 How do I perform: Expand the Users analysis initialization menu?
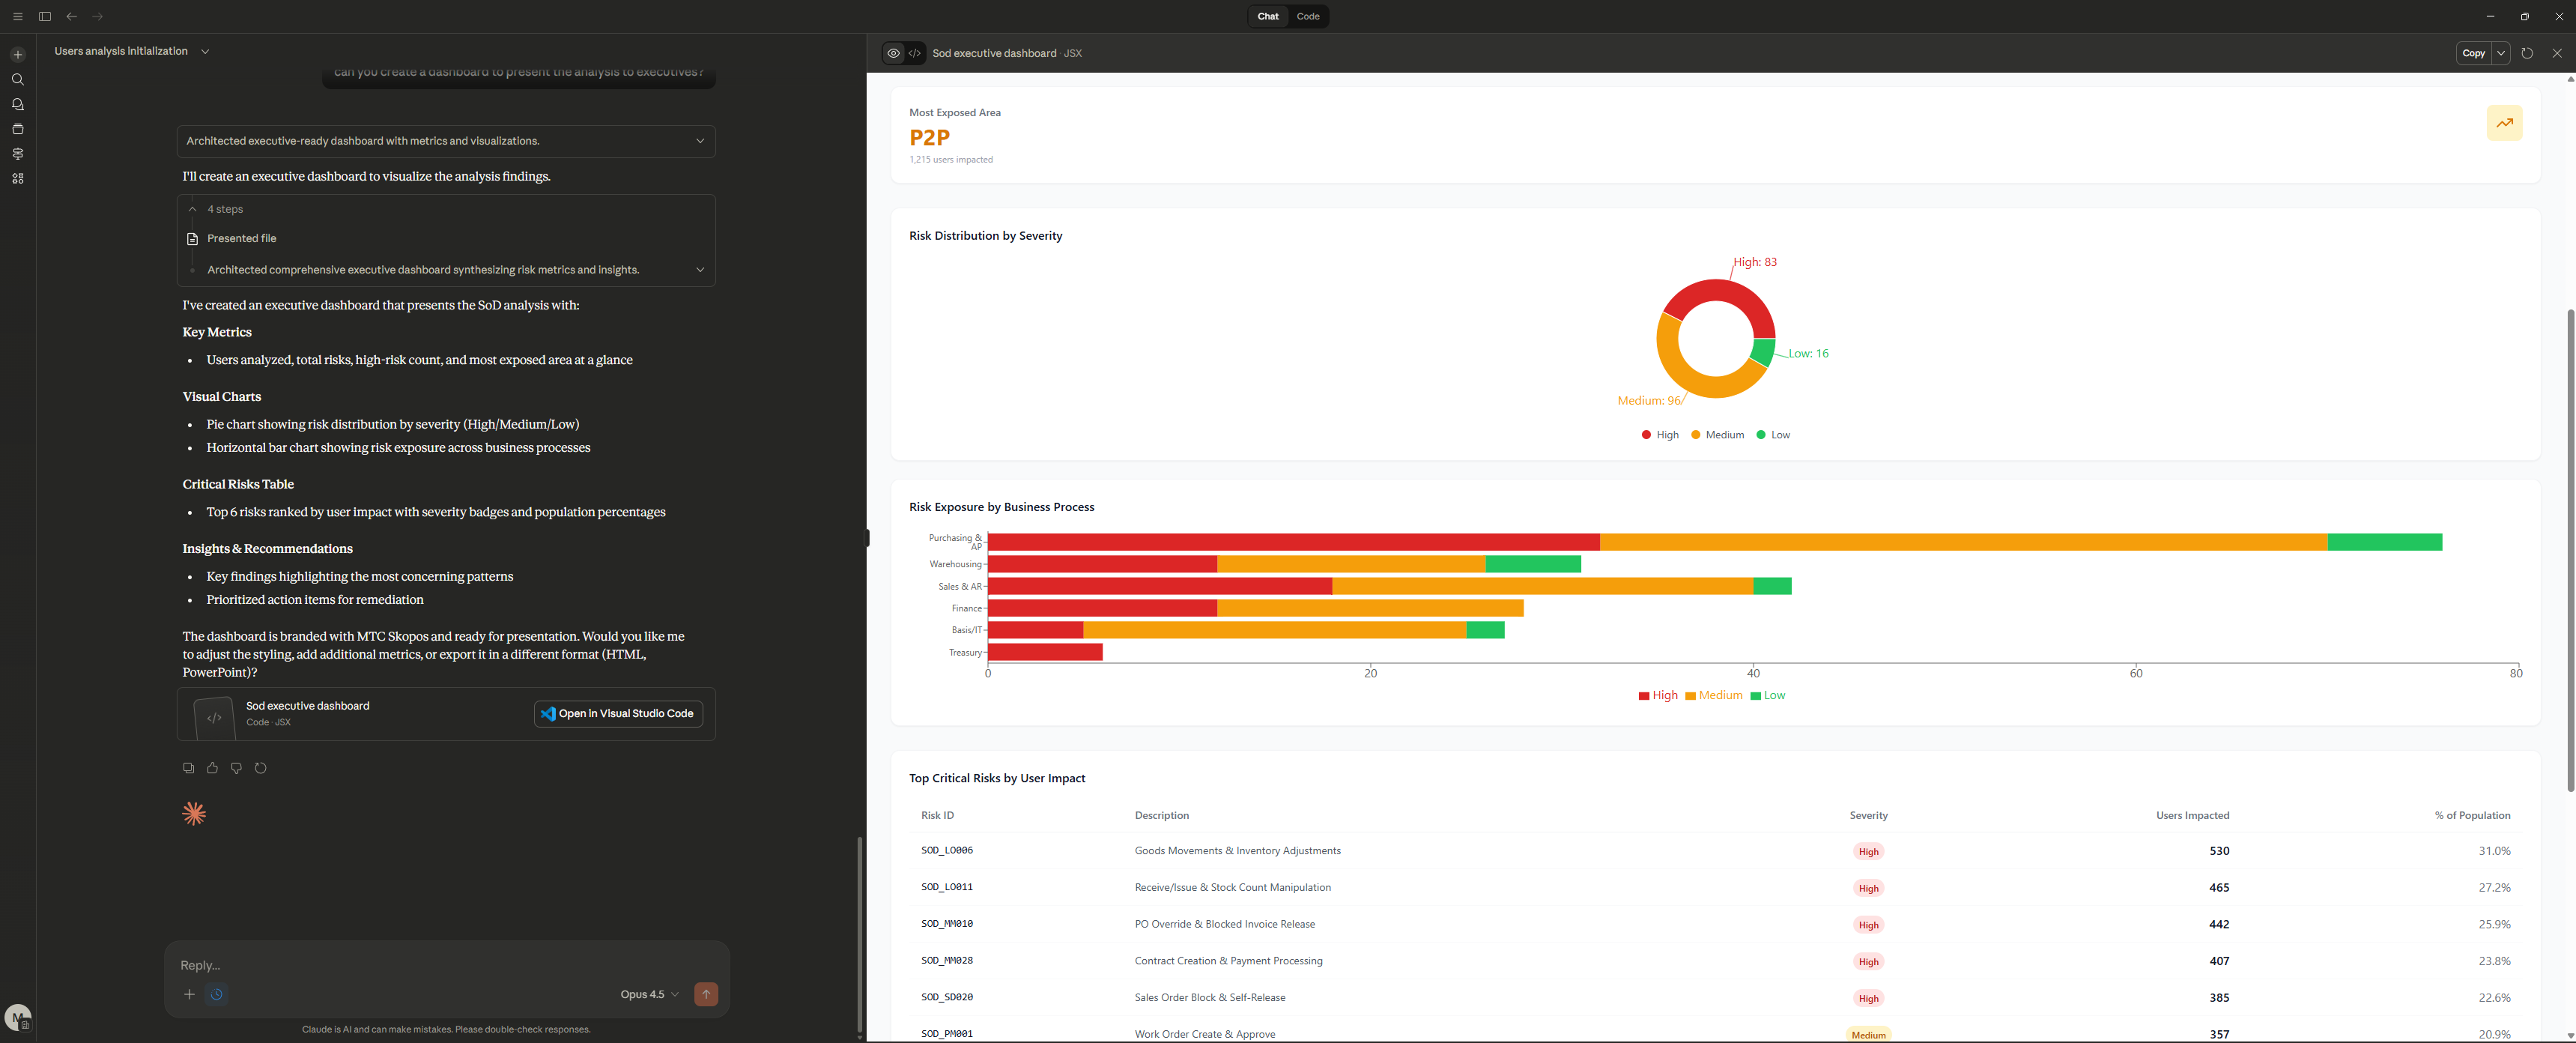click(205, 51)
